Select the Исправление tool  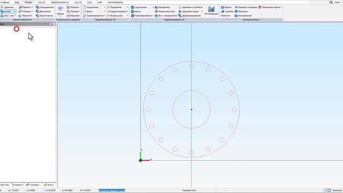(243, 16)
